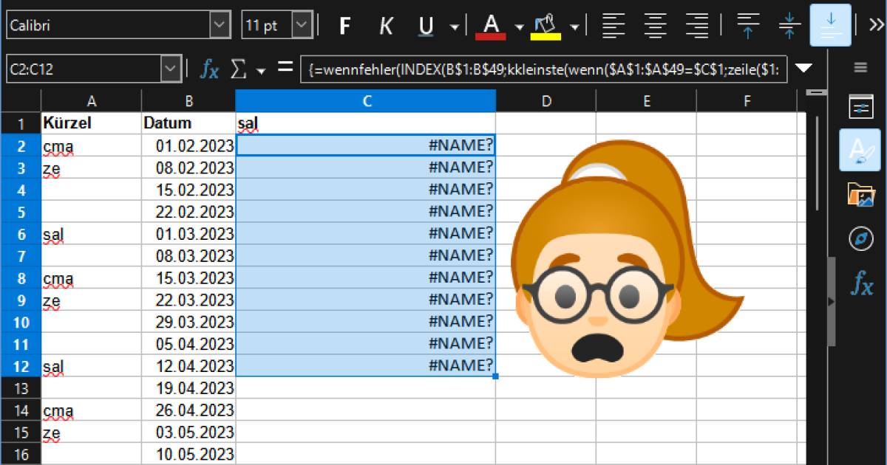The image size is (887, 465).
Task: Toggle bold formatting (F)
Action: click(x=344, y=26)
